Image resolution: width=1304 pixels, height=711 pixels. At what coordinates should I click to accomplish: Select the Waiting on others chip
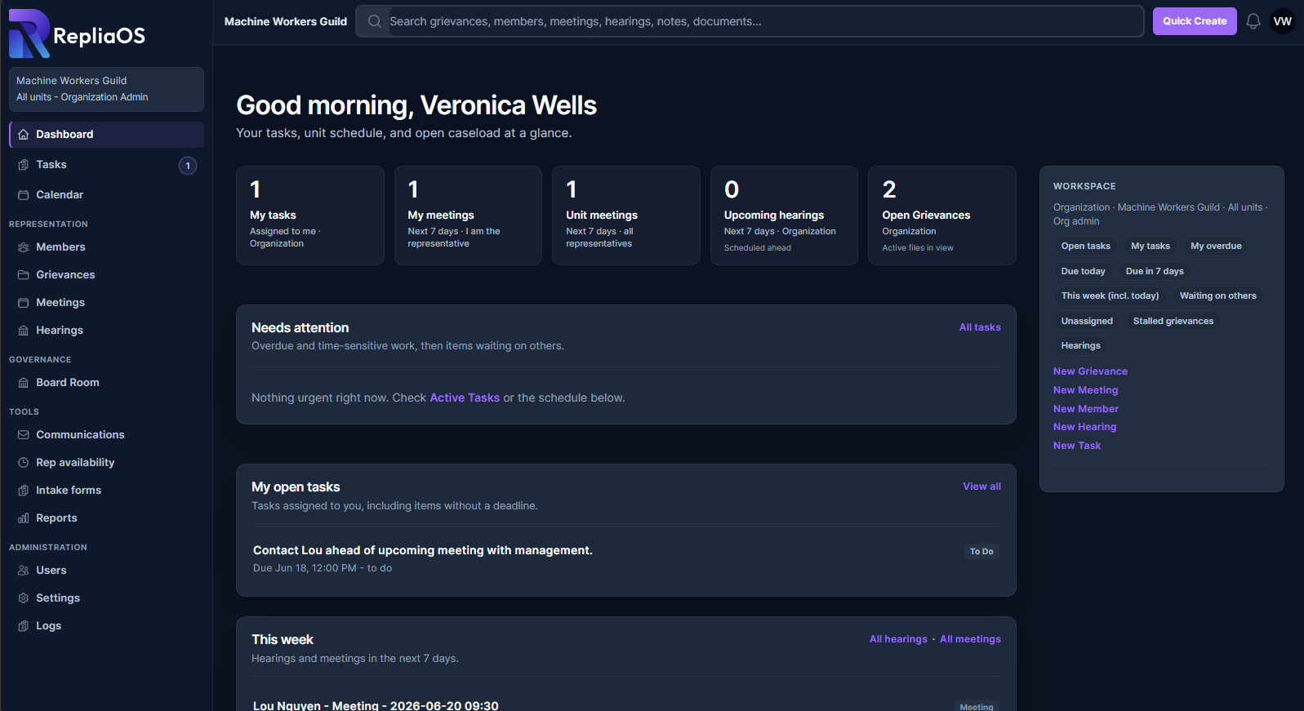coord(1217,296)
